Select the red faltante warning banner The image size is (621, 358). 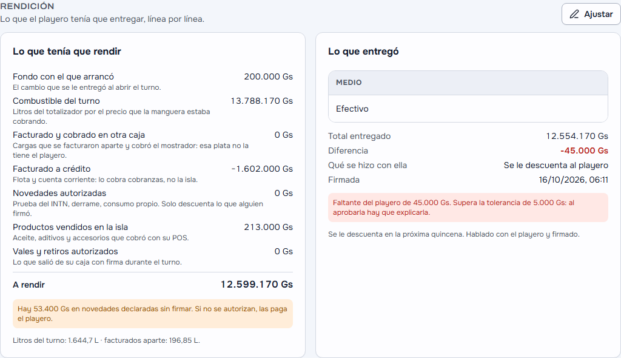[468, 208]
